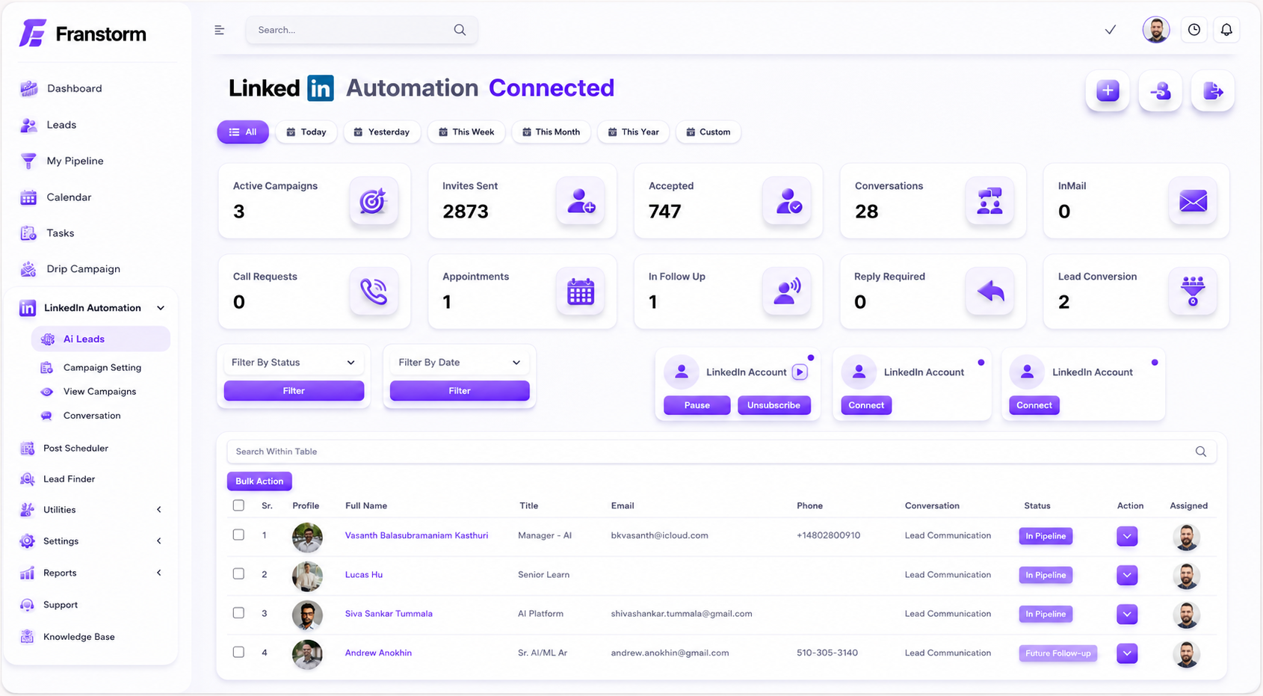The image size is (1263, 696).
Task: Click the InMail envelope icon
Action: tap(1193, 201)
